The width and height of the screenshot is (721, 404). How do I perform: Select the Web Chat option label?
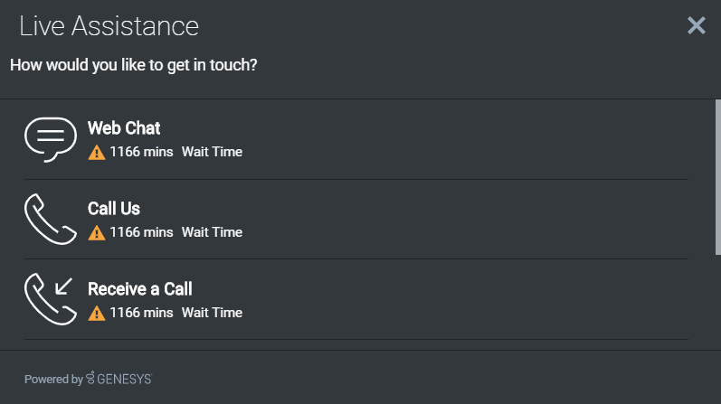[124, 128]
